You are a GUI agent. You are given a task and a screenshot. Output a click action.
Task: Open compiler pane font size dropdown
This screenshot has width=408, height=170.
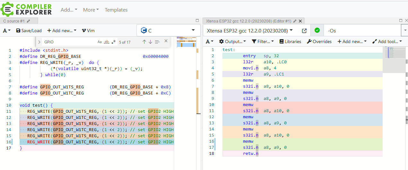click(210, 41)
